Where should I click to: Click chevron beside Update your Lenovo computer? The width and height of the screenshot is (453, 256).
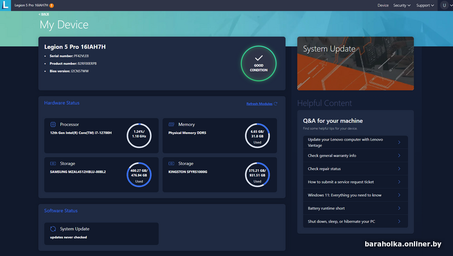pyautogui.click(x=399, y=142)
